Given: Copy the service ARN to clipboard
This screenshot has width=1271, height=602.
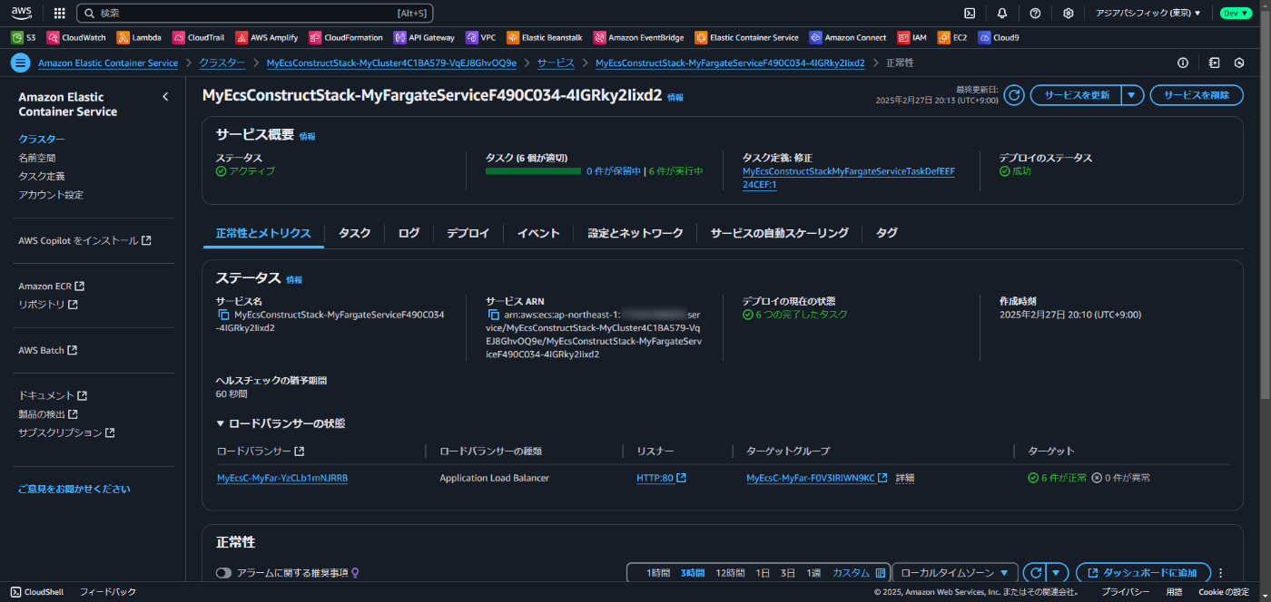Looking at the screenshot, I should pyautogui.click(x=494, y=315).
